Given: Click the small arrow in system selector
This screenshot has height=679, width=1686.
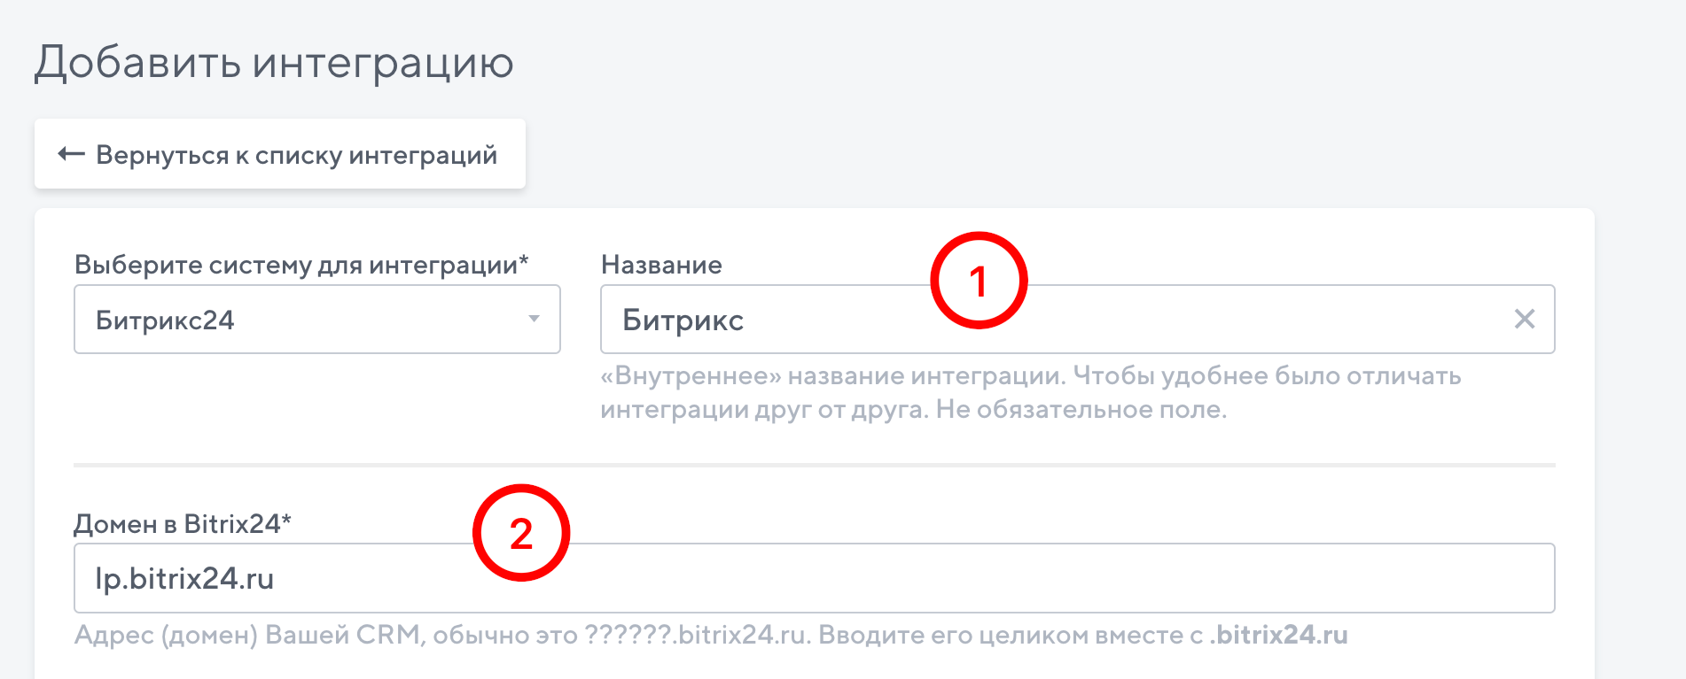Looking at the screenshot, I should pos(534,319).
